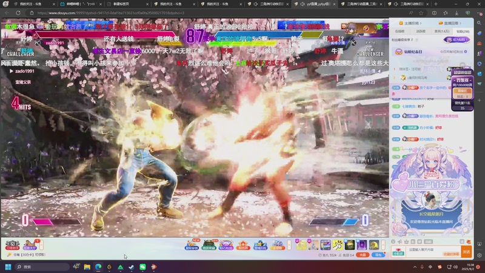The image size is (485, 273).
Task: Open the live replay link
Action: point(450,23)
